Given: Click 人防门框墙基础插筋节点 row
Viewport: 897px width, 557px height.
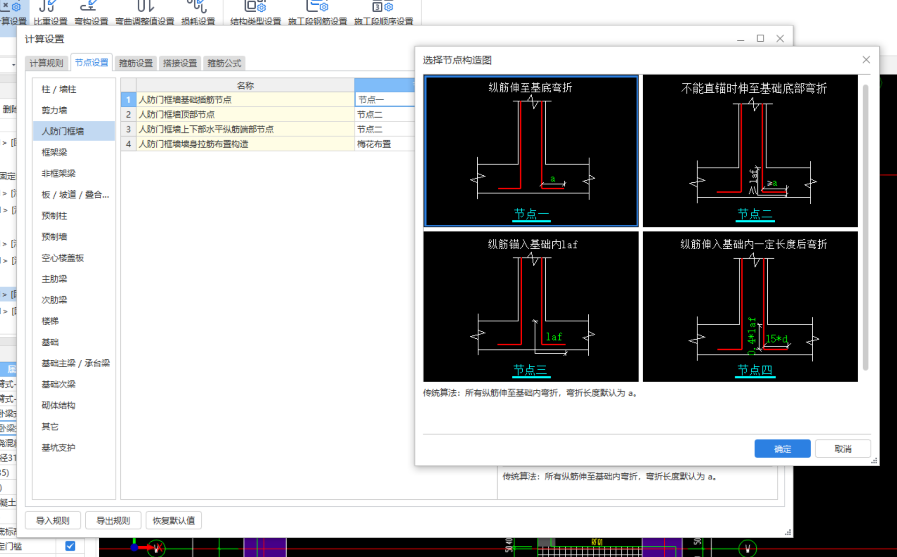Looking at the screenshot, I should tap(245, 99).
